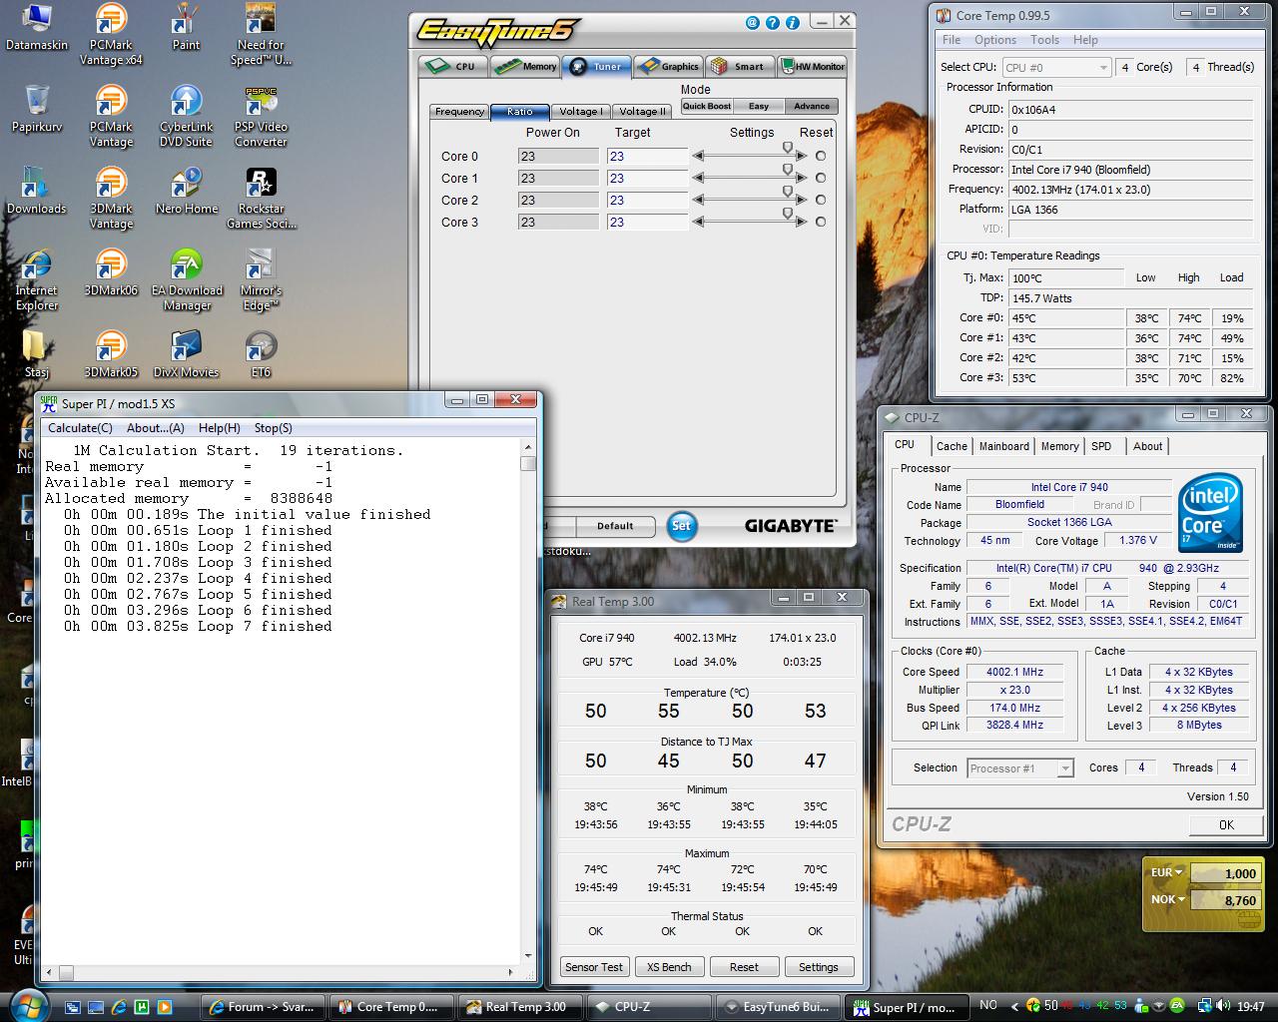Click the Windows Start orb
The image size is (1278, 1022).
click(27, 1005)
